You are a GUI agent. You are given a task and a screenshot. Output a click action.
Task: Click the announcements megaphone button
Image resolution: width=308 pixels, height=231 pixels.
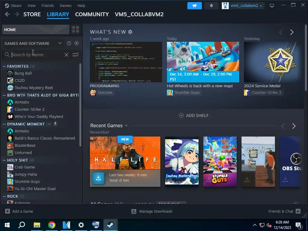[x=195, y=6]
